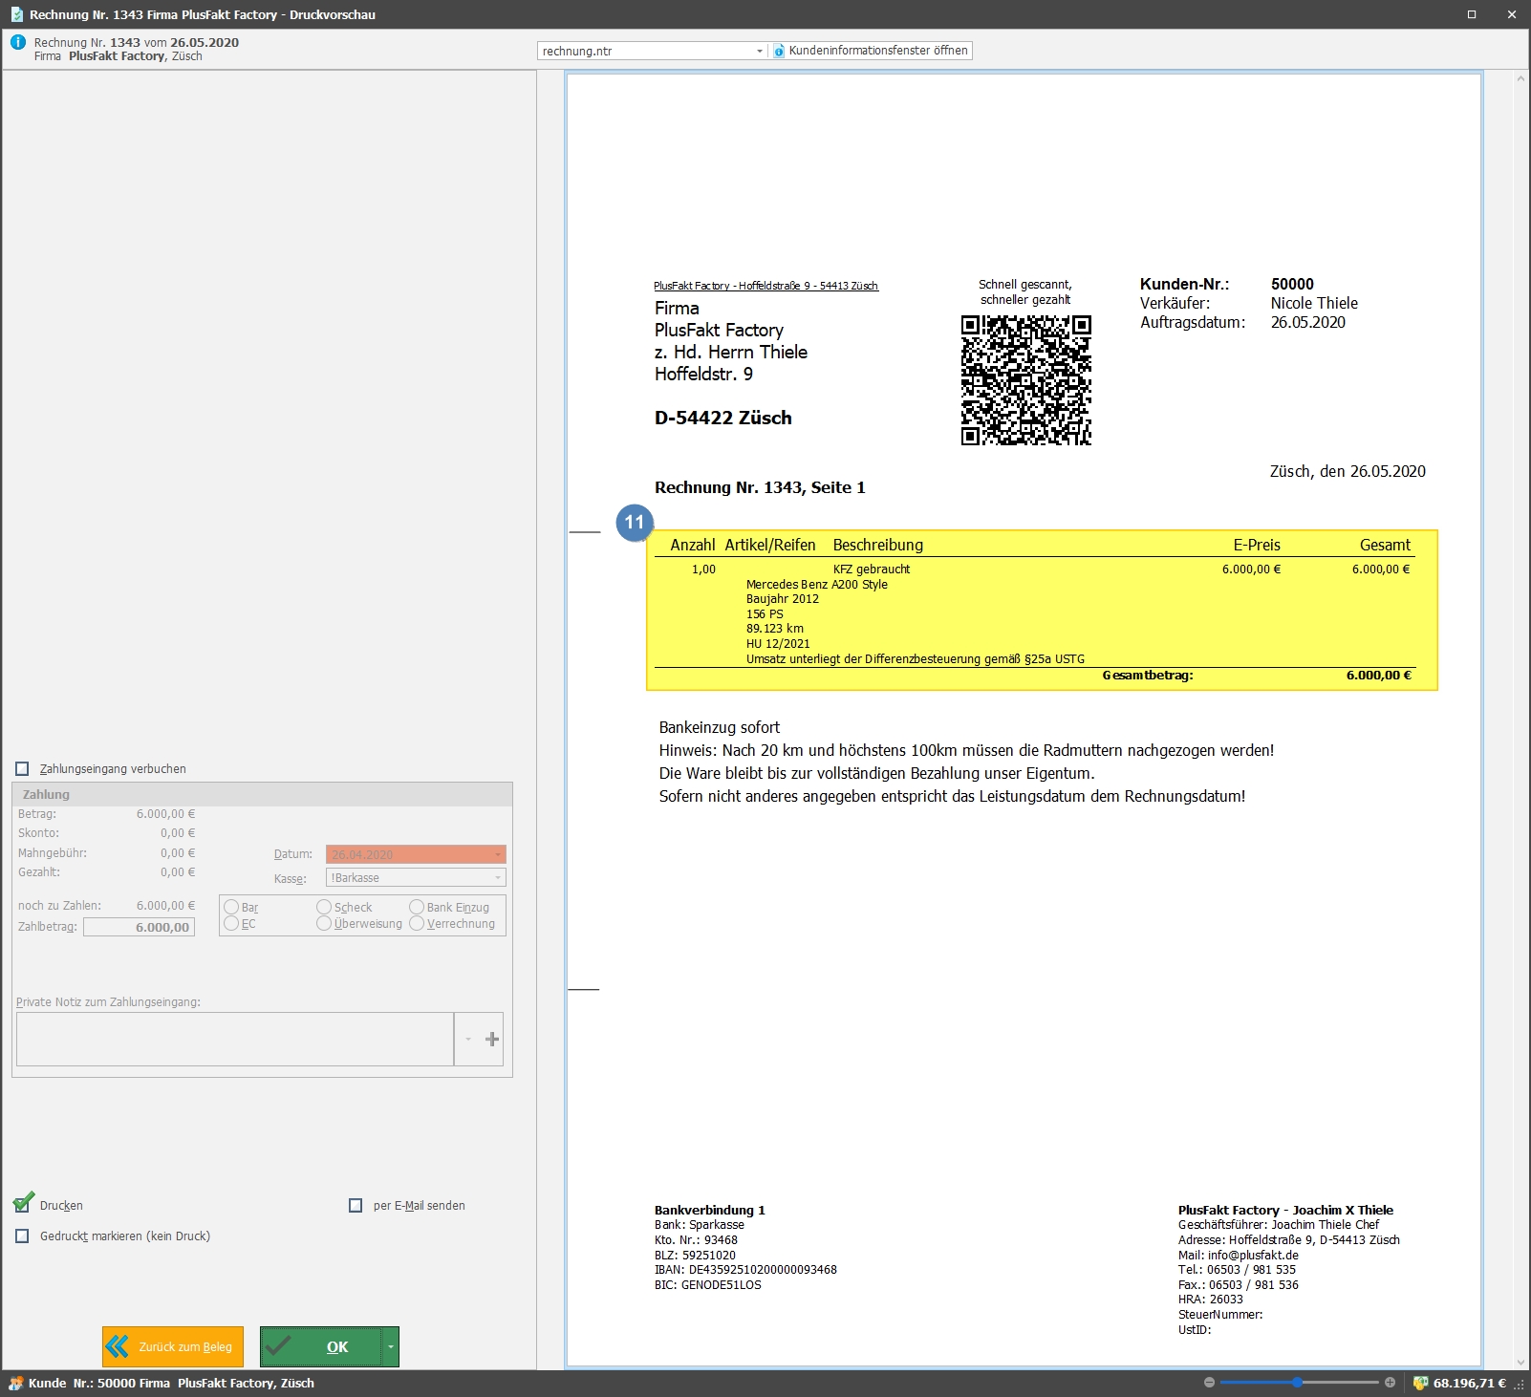
Task: Tick the per E-Mail senden checkbox
Action: point(356,1205)
